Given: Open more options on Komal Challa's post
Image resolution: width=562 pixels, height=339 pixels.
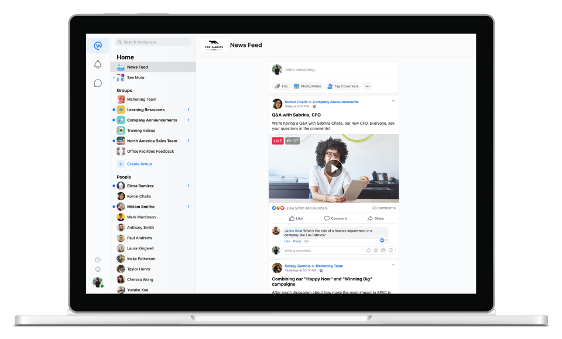Looking at the screenshot, I should coord(393,101).
